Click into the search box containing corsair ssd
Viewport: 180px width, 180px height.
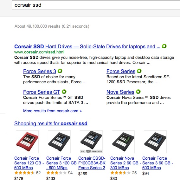pyautogui.click(x=96, y=5)
